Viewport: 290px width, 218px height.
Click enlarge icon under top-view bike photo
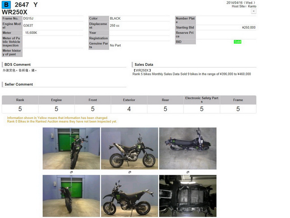(x=188, y=172)
